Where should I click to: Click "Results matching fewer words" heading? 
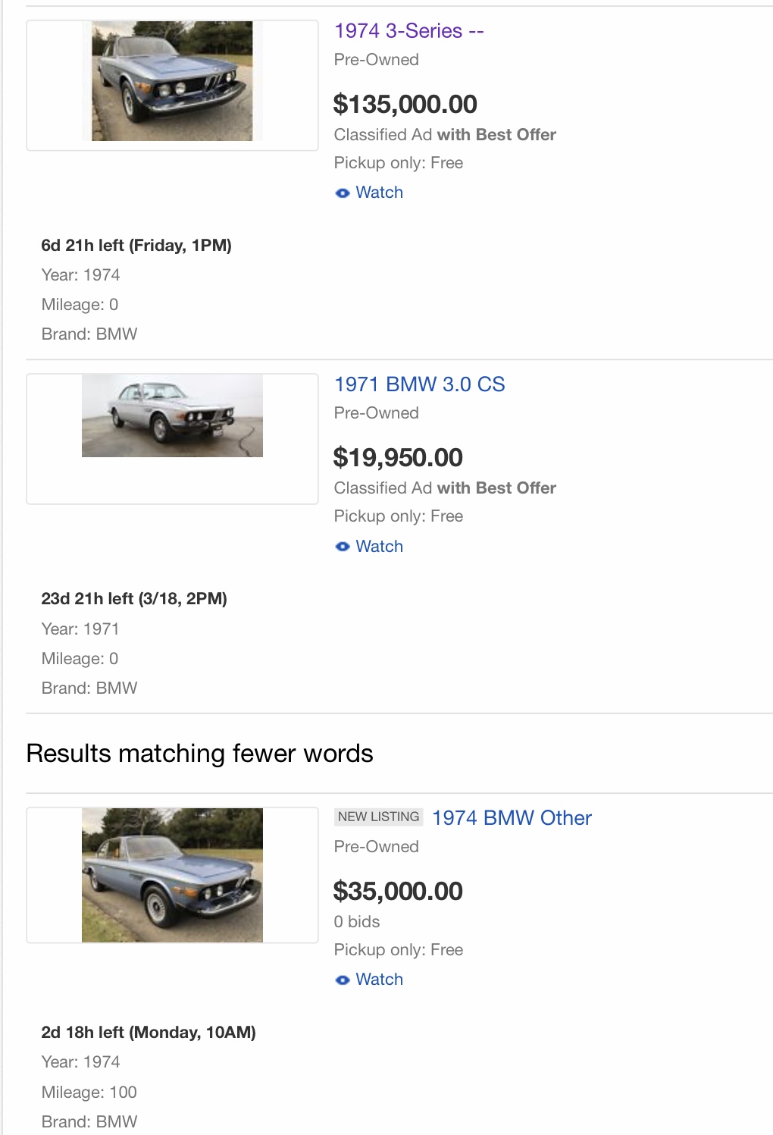point(199,754)
